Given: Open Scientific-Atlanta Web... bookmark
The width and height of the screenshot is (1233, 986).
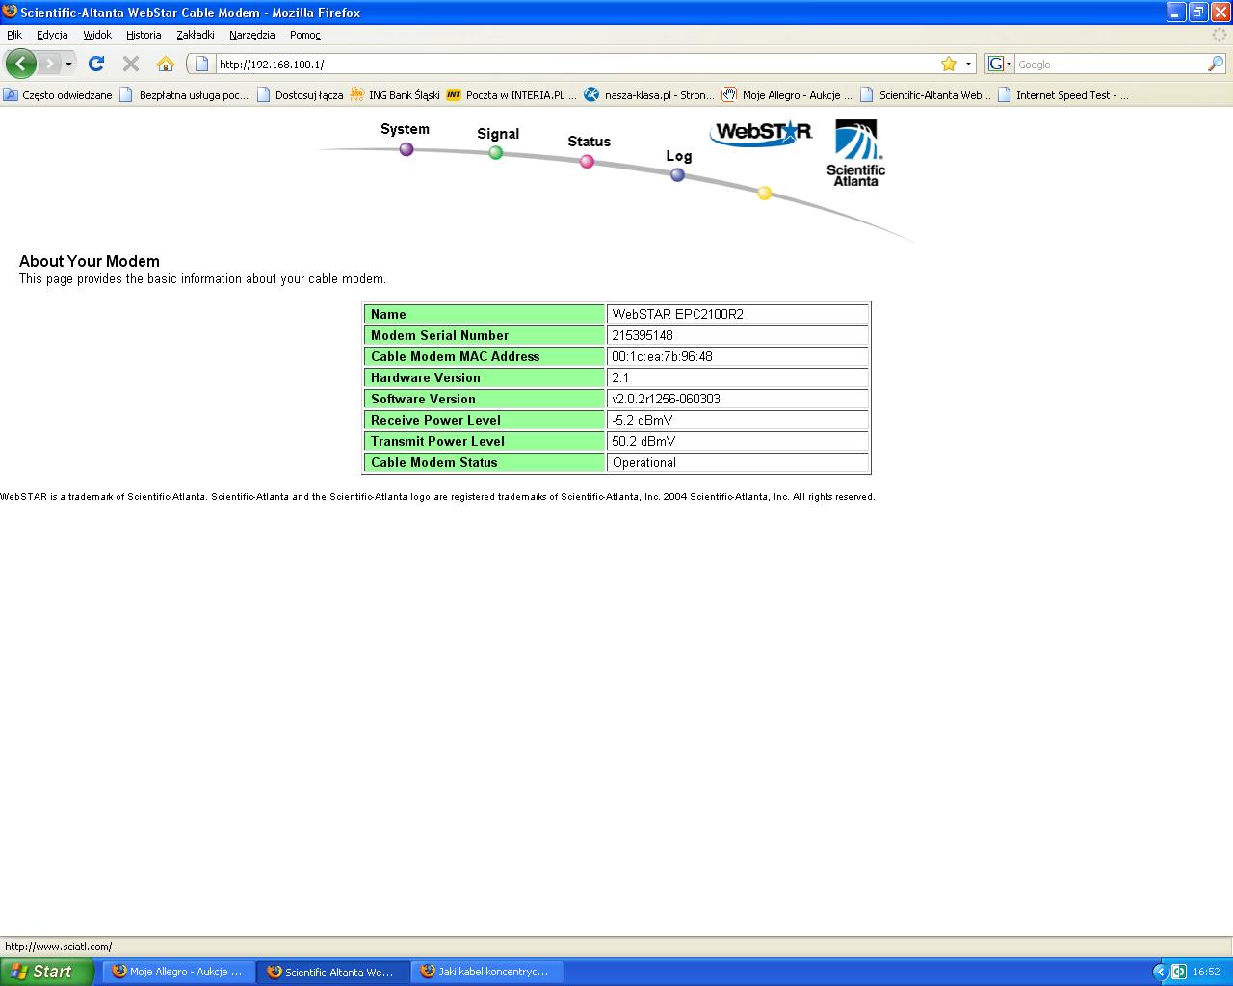Looking at the screenshot, I should click(925, 94).
